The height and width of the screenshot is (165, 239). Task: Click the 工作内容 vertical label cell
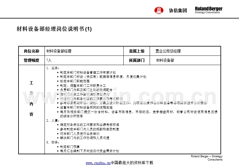pos(32,109)
